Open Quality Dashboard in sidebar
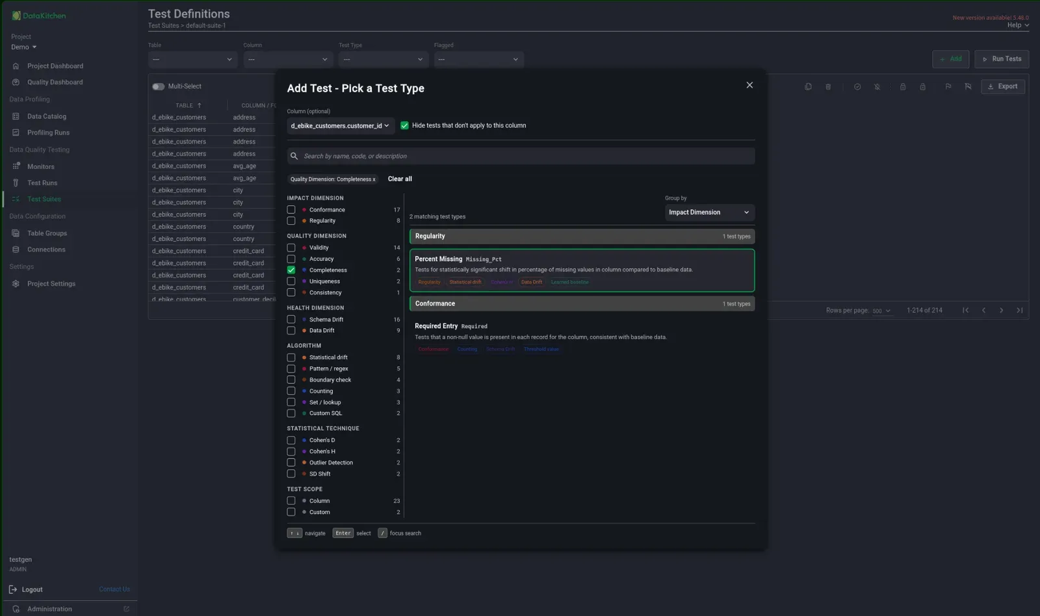This screenshot has height=616, width=1040. (55, 83)
